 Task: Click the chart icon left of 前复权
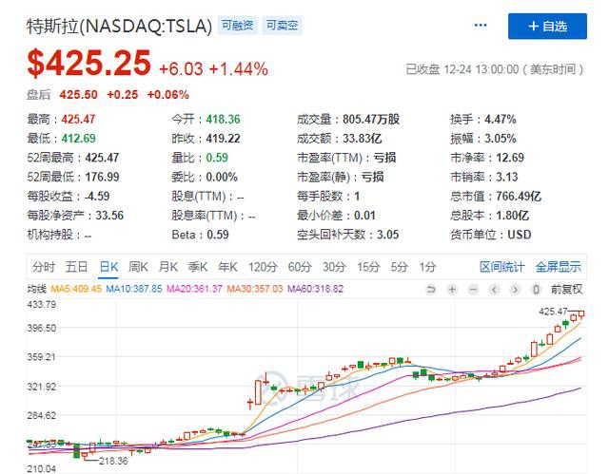[x=536, y=290]
